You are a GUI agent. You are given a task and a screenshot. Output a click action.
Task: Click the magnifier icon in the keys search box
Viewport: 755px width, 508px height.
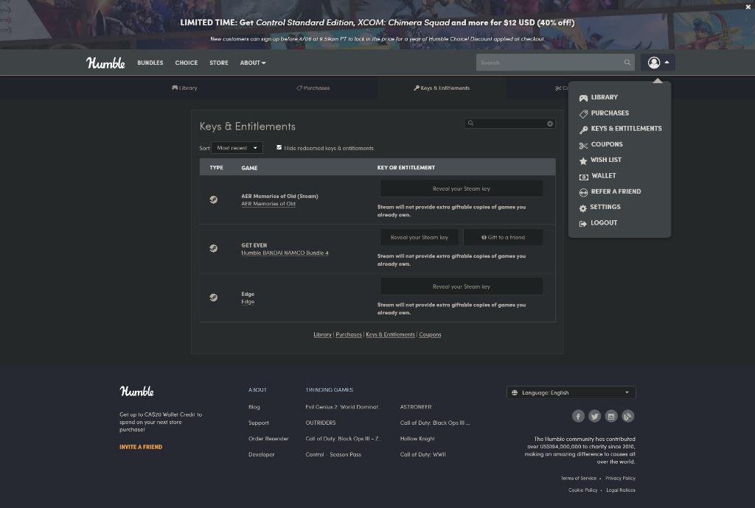pos(470,123)
